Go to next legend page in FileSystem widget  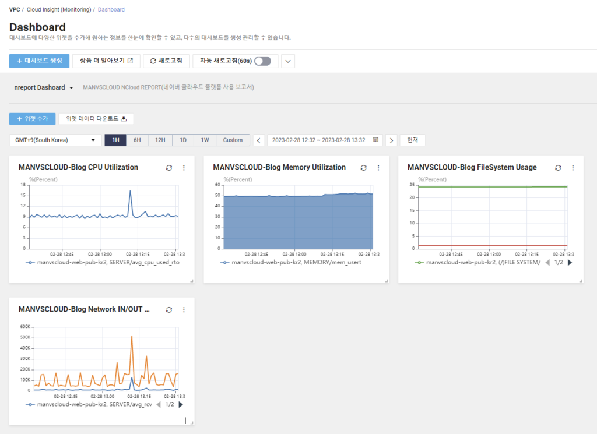point(570,263)
